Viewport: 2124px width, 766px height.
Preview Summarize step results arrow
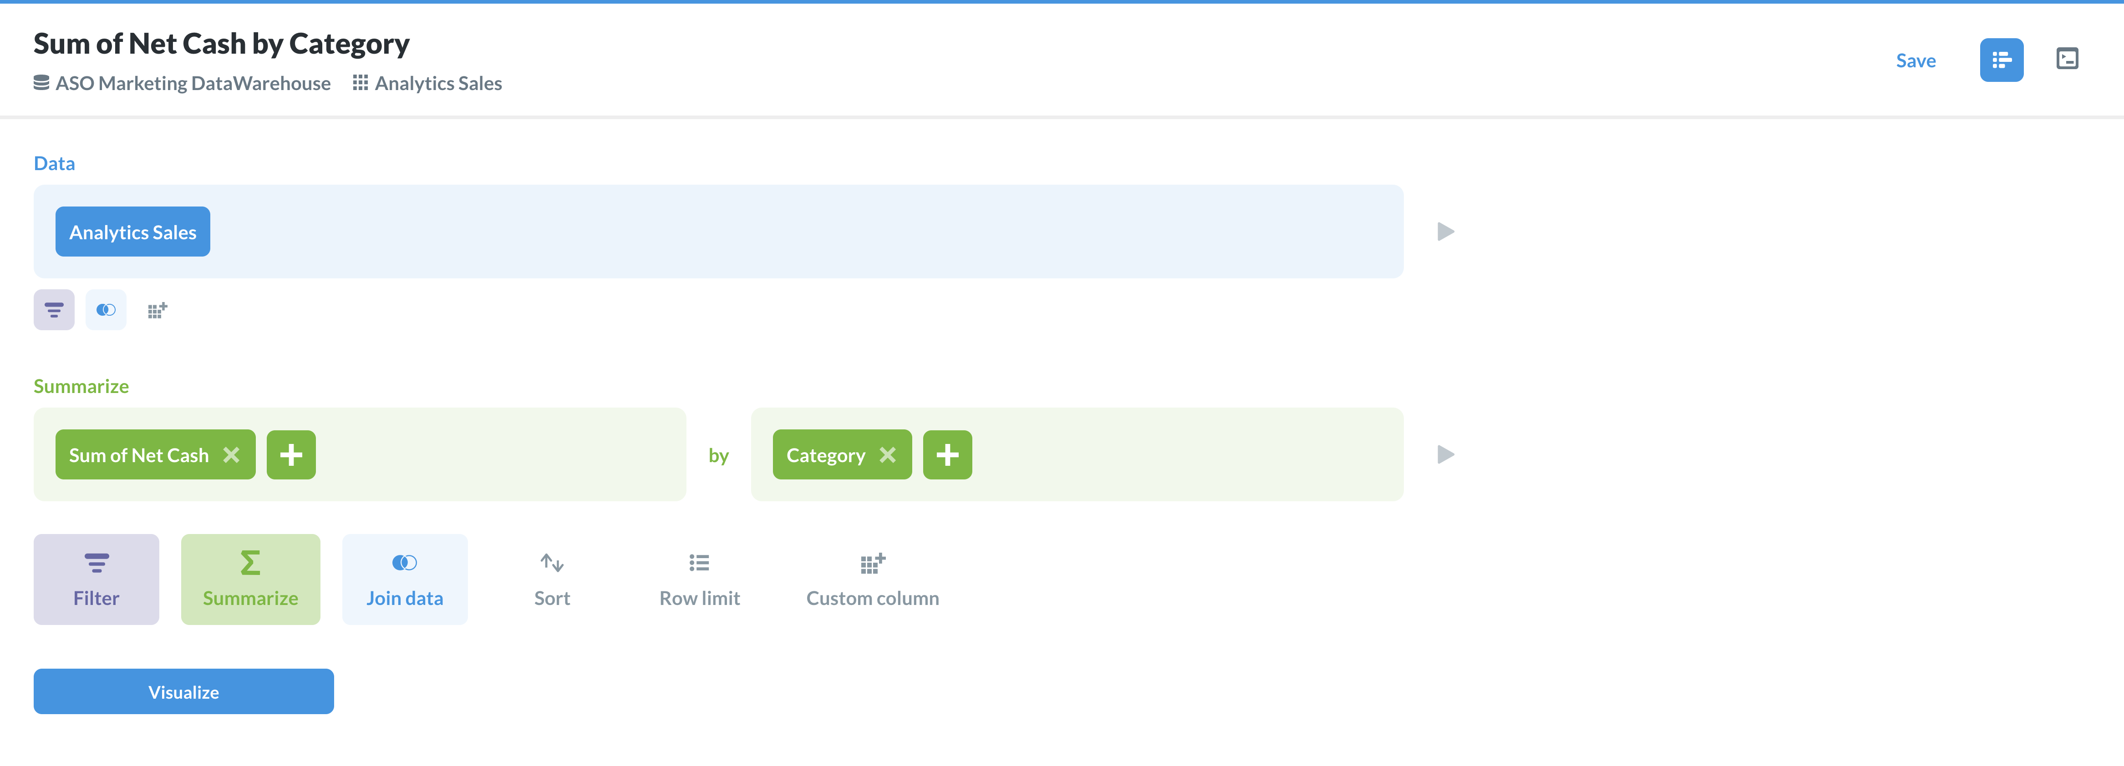click(x=1444, y=455)
